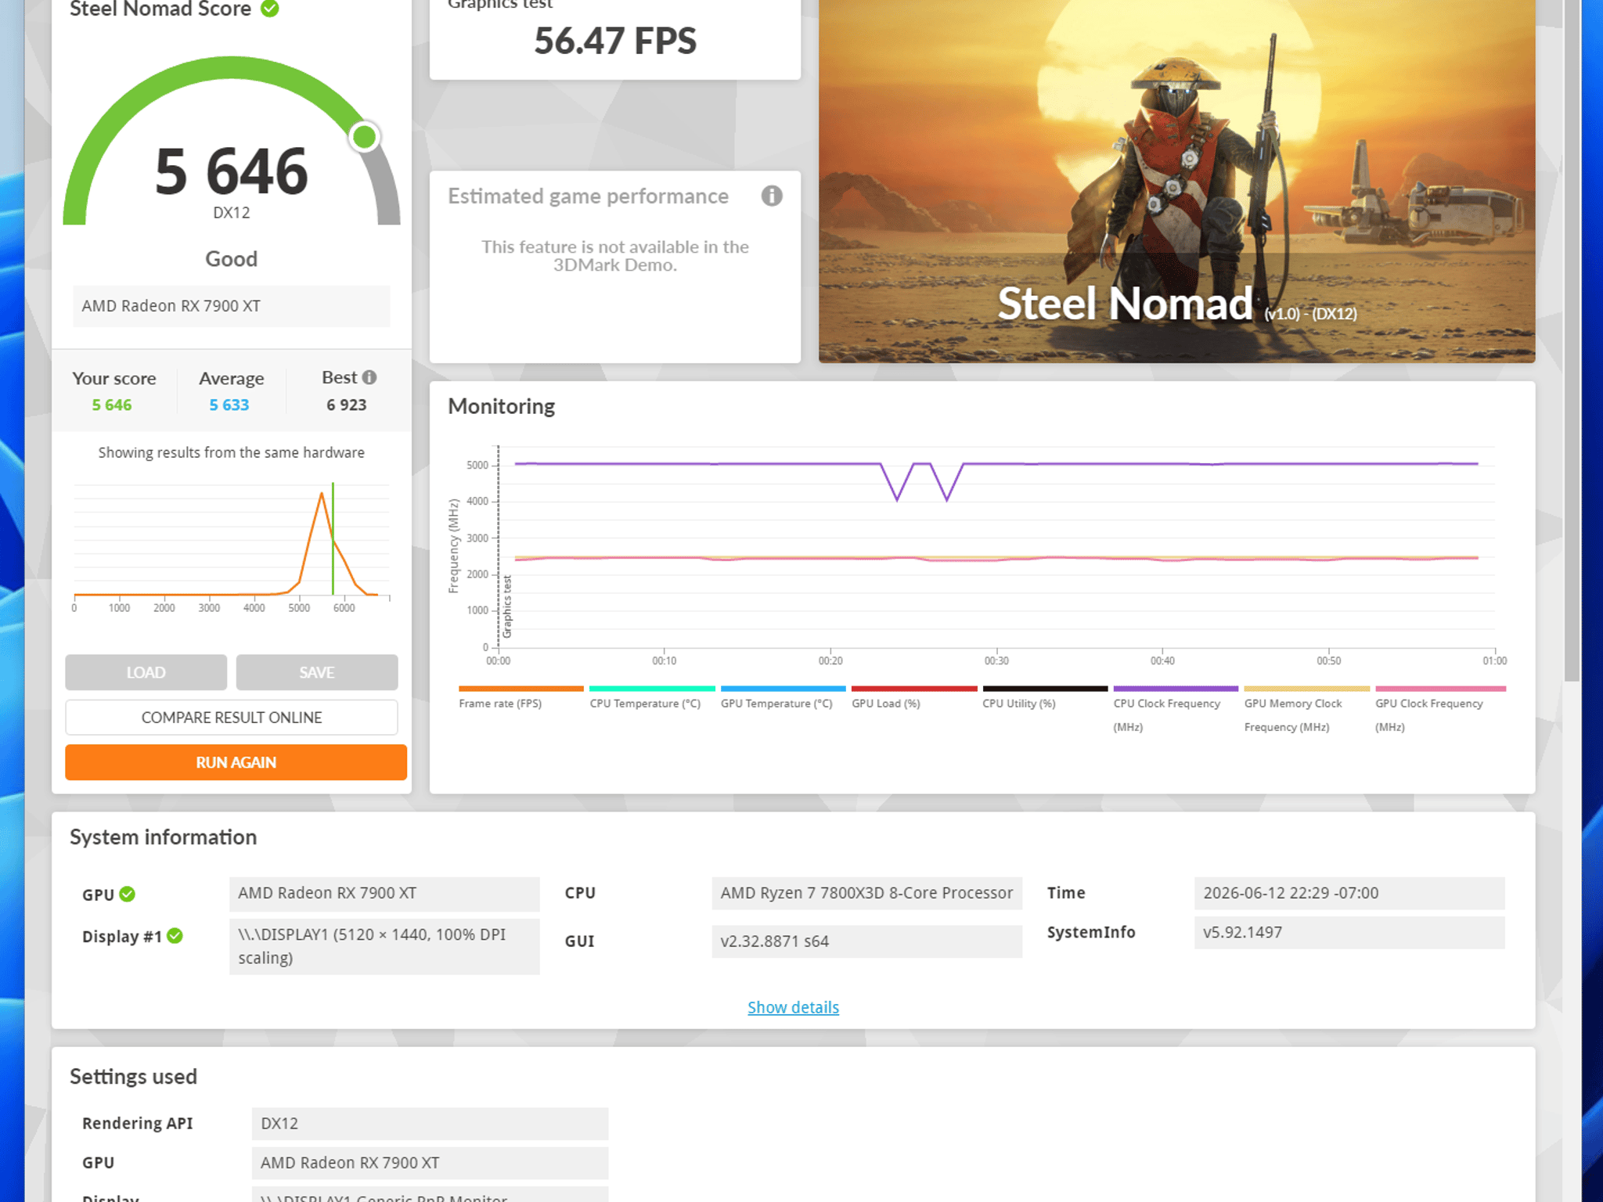Viewport: 1603px width, 1202px height.
Task: Click the LOAD button
Action: [x=146, y=672]
